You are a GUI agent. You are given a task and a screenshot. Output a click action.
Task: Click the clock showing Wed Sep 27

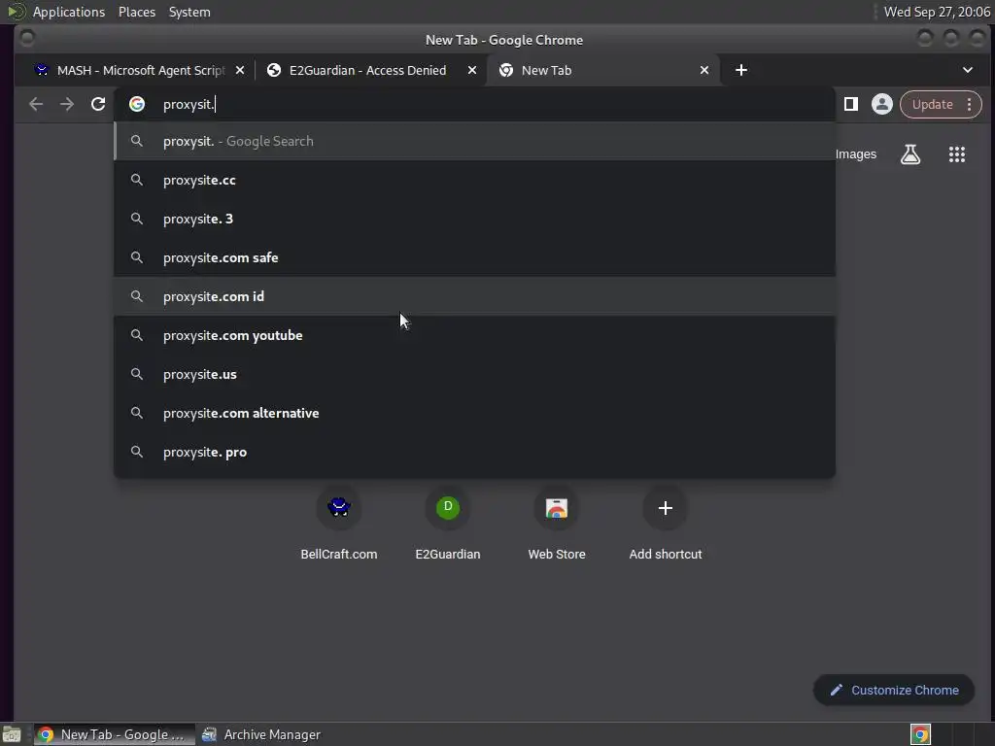pos(937,12)
